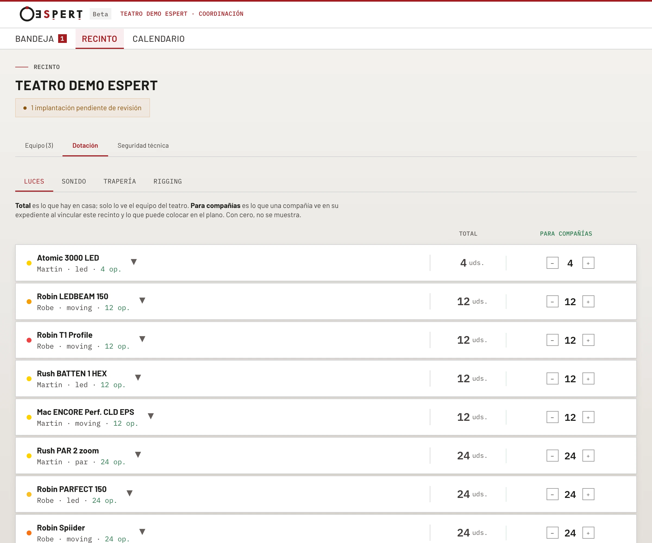Image resolution: width=652 pixels, height=543 pixels.
Task: Select the Dotación tab
Action: coord(85,146)
